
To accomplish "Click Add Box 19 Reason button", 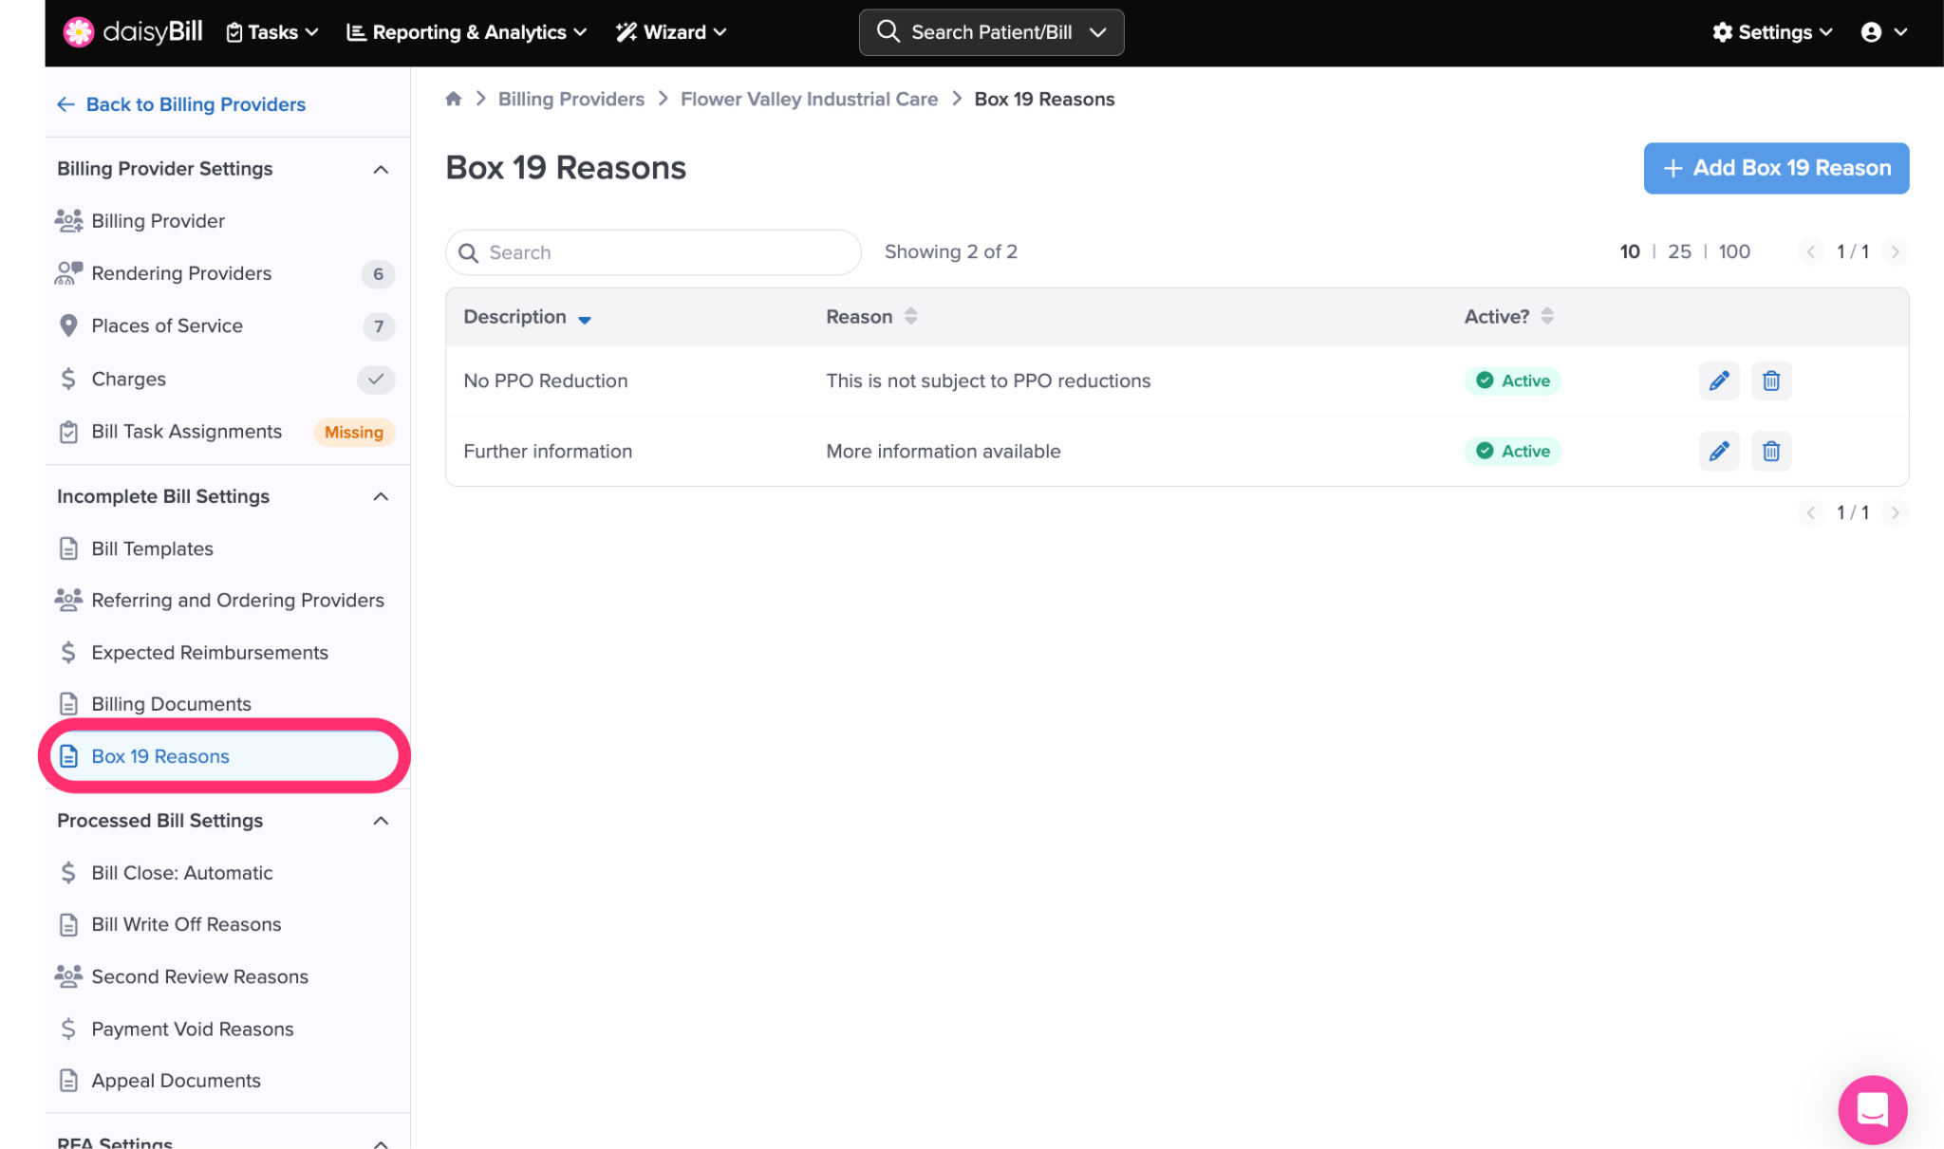I will click(x=1775, y=168).
